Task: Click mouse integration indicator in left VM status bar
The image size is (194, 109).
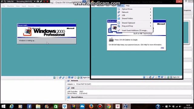Action: click(78, 78)
